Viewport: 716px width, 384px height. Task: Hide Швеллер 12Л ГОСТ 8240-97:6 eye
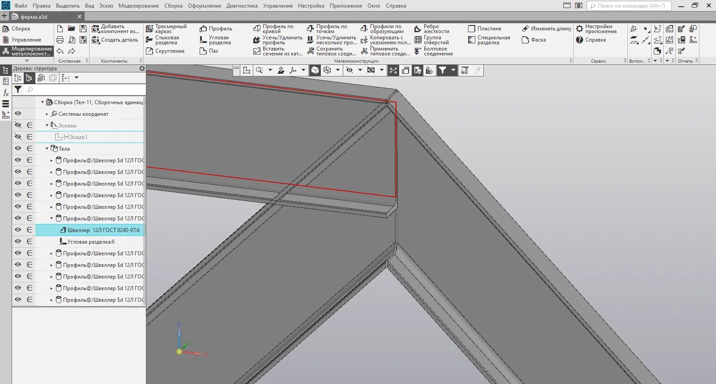click(x=18, y=230)
